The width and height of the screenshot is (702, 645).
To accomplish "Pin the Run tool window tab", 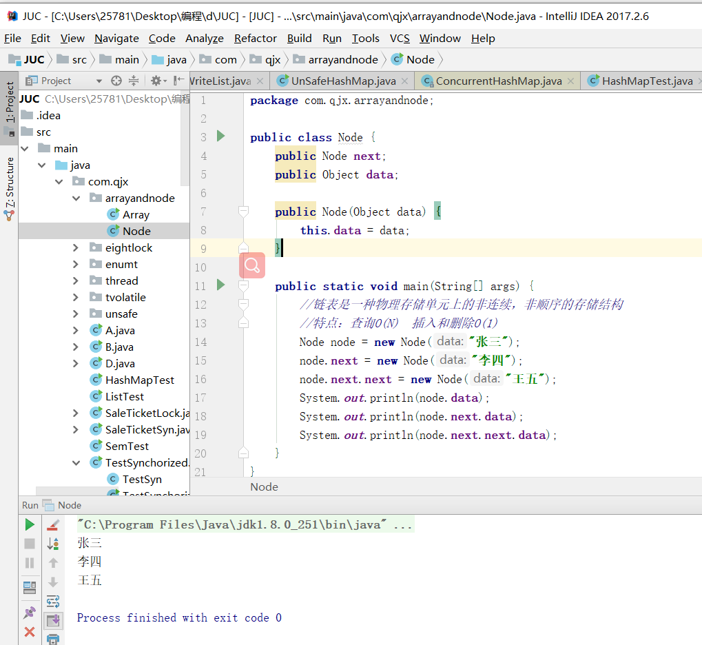I will coord(30,612).
